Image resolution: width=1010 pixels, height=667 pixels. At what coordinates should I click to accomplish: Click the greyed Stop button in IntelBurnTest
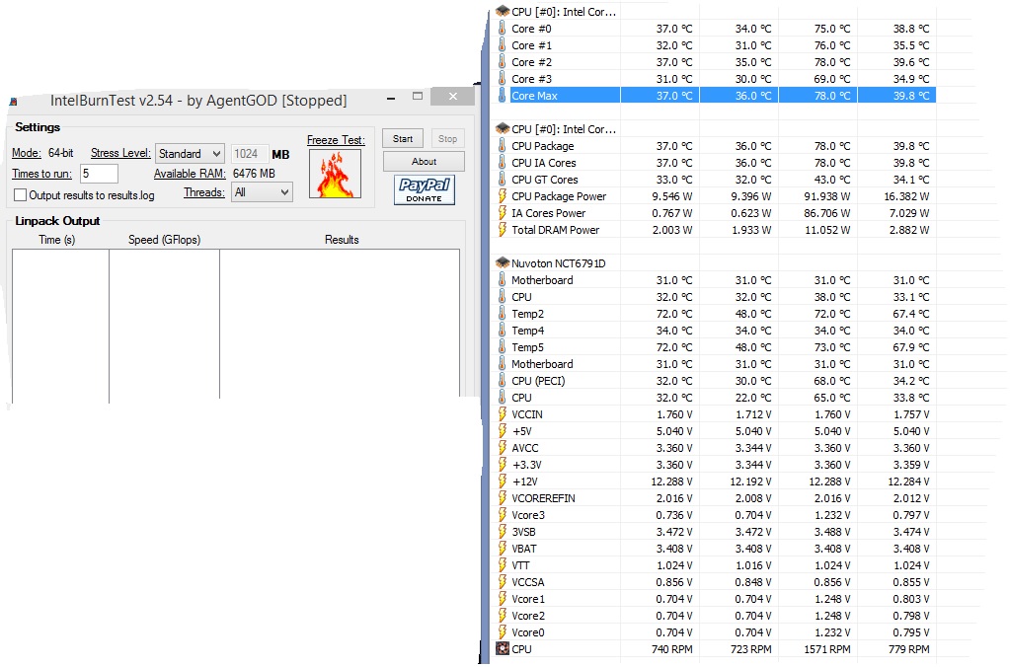[447, 138]
